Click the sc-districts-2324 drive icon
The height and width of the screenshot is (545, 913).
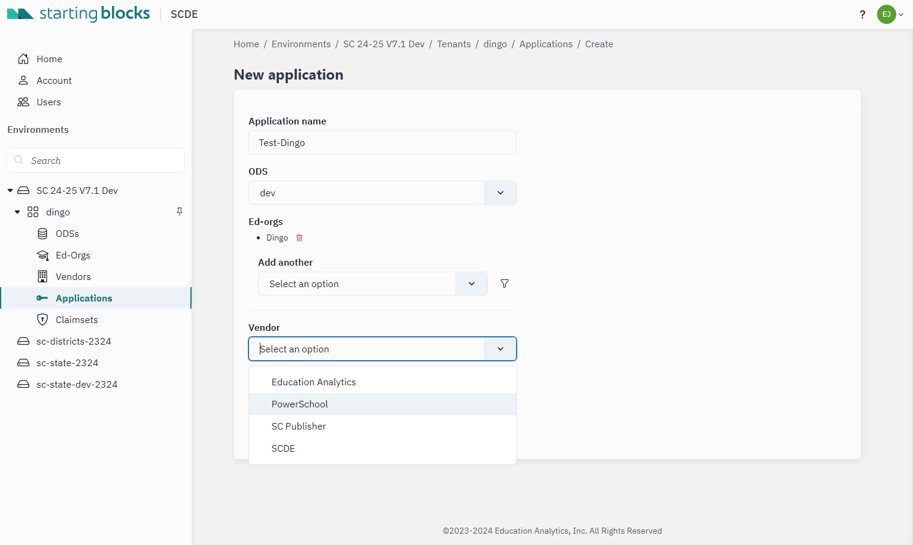tap(23, 341)
